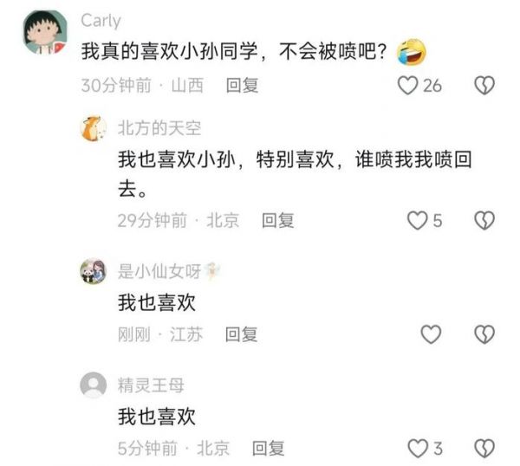
Task: Open the username Carly
Action: [101, 21]
